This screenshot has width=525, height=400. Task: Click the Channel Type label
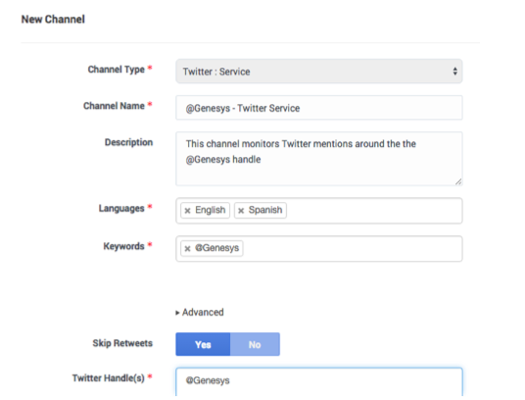tap(117, 70)
